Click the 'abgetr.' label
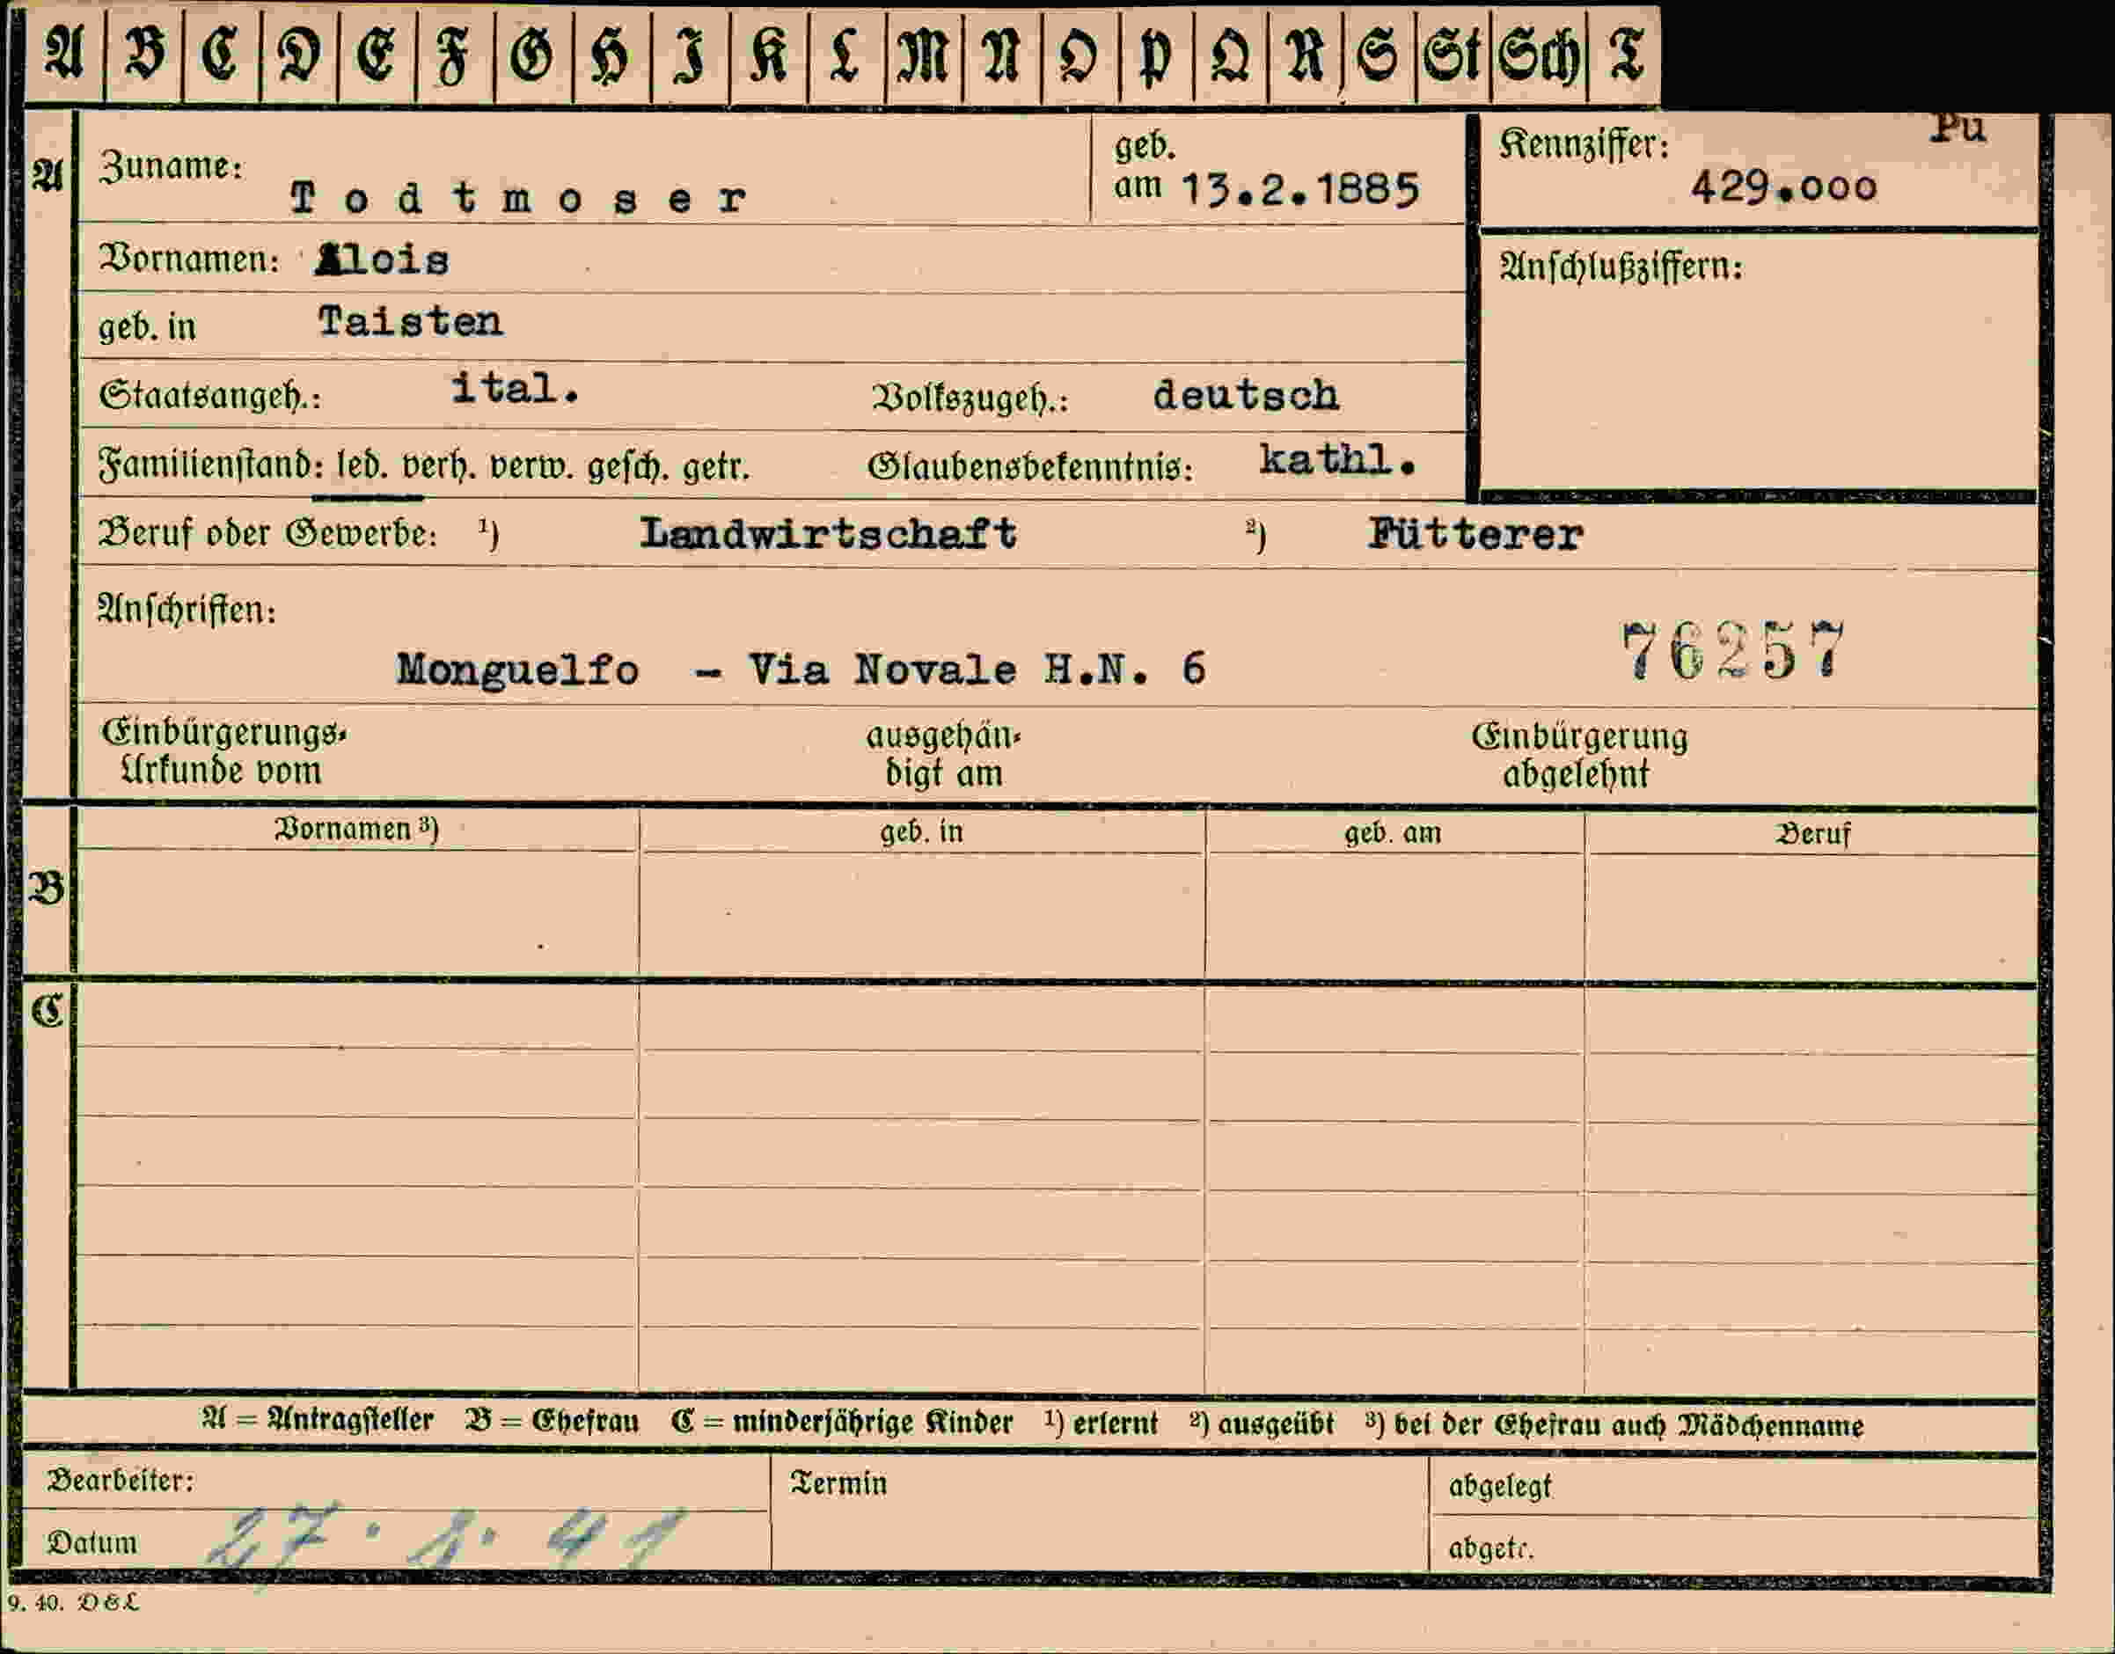The height and width of the screenshot is (1654, 2115). 1491,1548
